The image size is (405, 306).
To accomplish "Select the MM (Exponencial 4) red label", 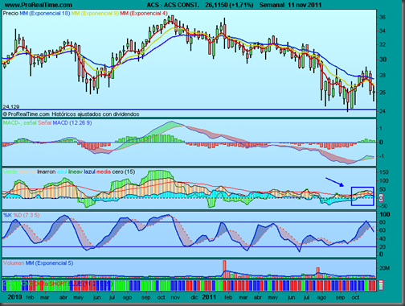I will (144, 13).
